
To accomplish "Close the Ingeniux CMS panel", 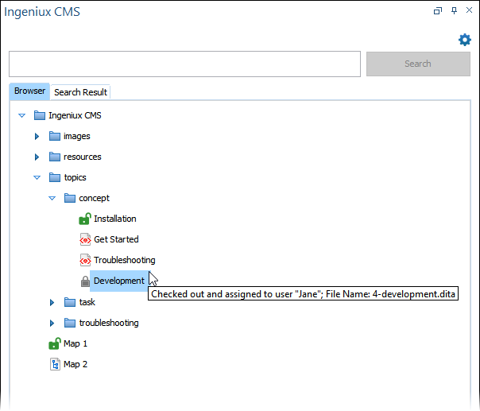I will click(469, 10).
